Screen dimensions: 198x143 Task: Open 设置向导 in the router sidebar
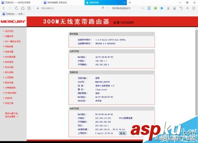pyautogui.click(x=9, y=36)
